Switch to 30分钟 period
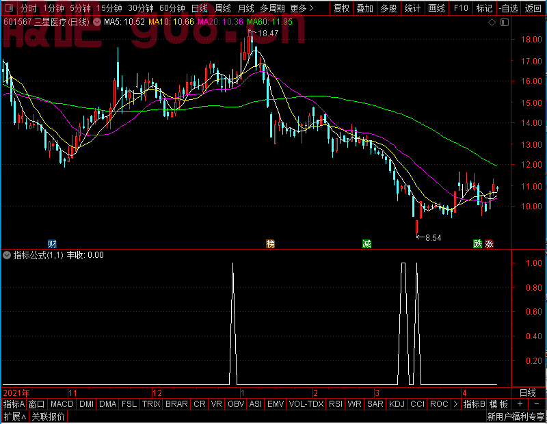The width and height of the screenshot is (547, 424). (141, 8)
